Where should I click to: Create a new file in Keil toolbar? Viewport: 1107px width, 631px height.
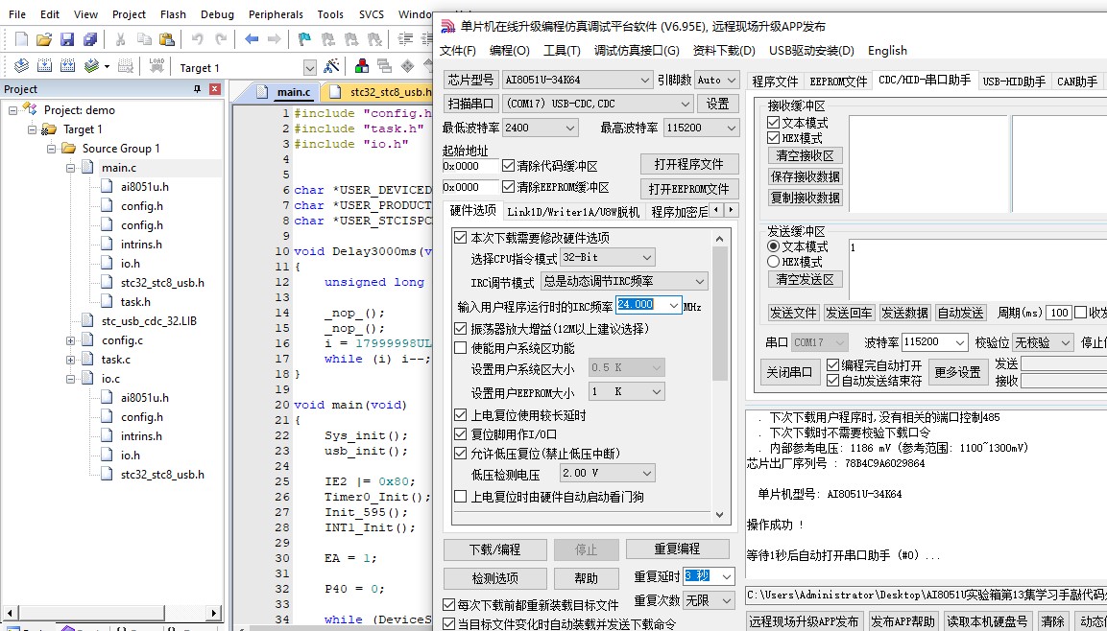[22, 38]
